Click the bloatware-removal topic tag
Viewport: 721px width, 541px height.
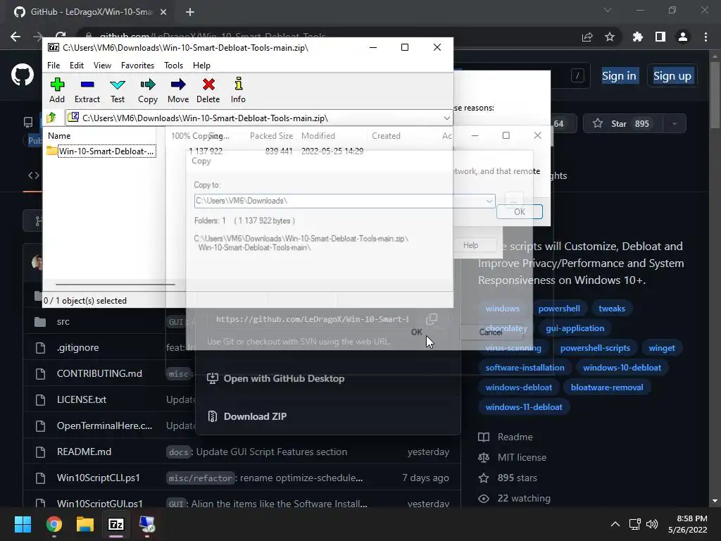point(607,387)
